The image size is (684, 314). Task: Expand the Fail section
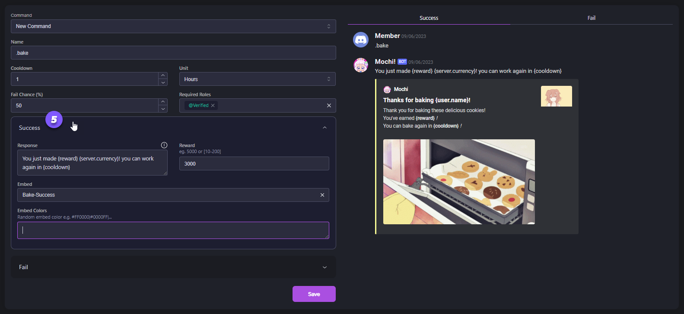[325, 267]
